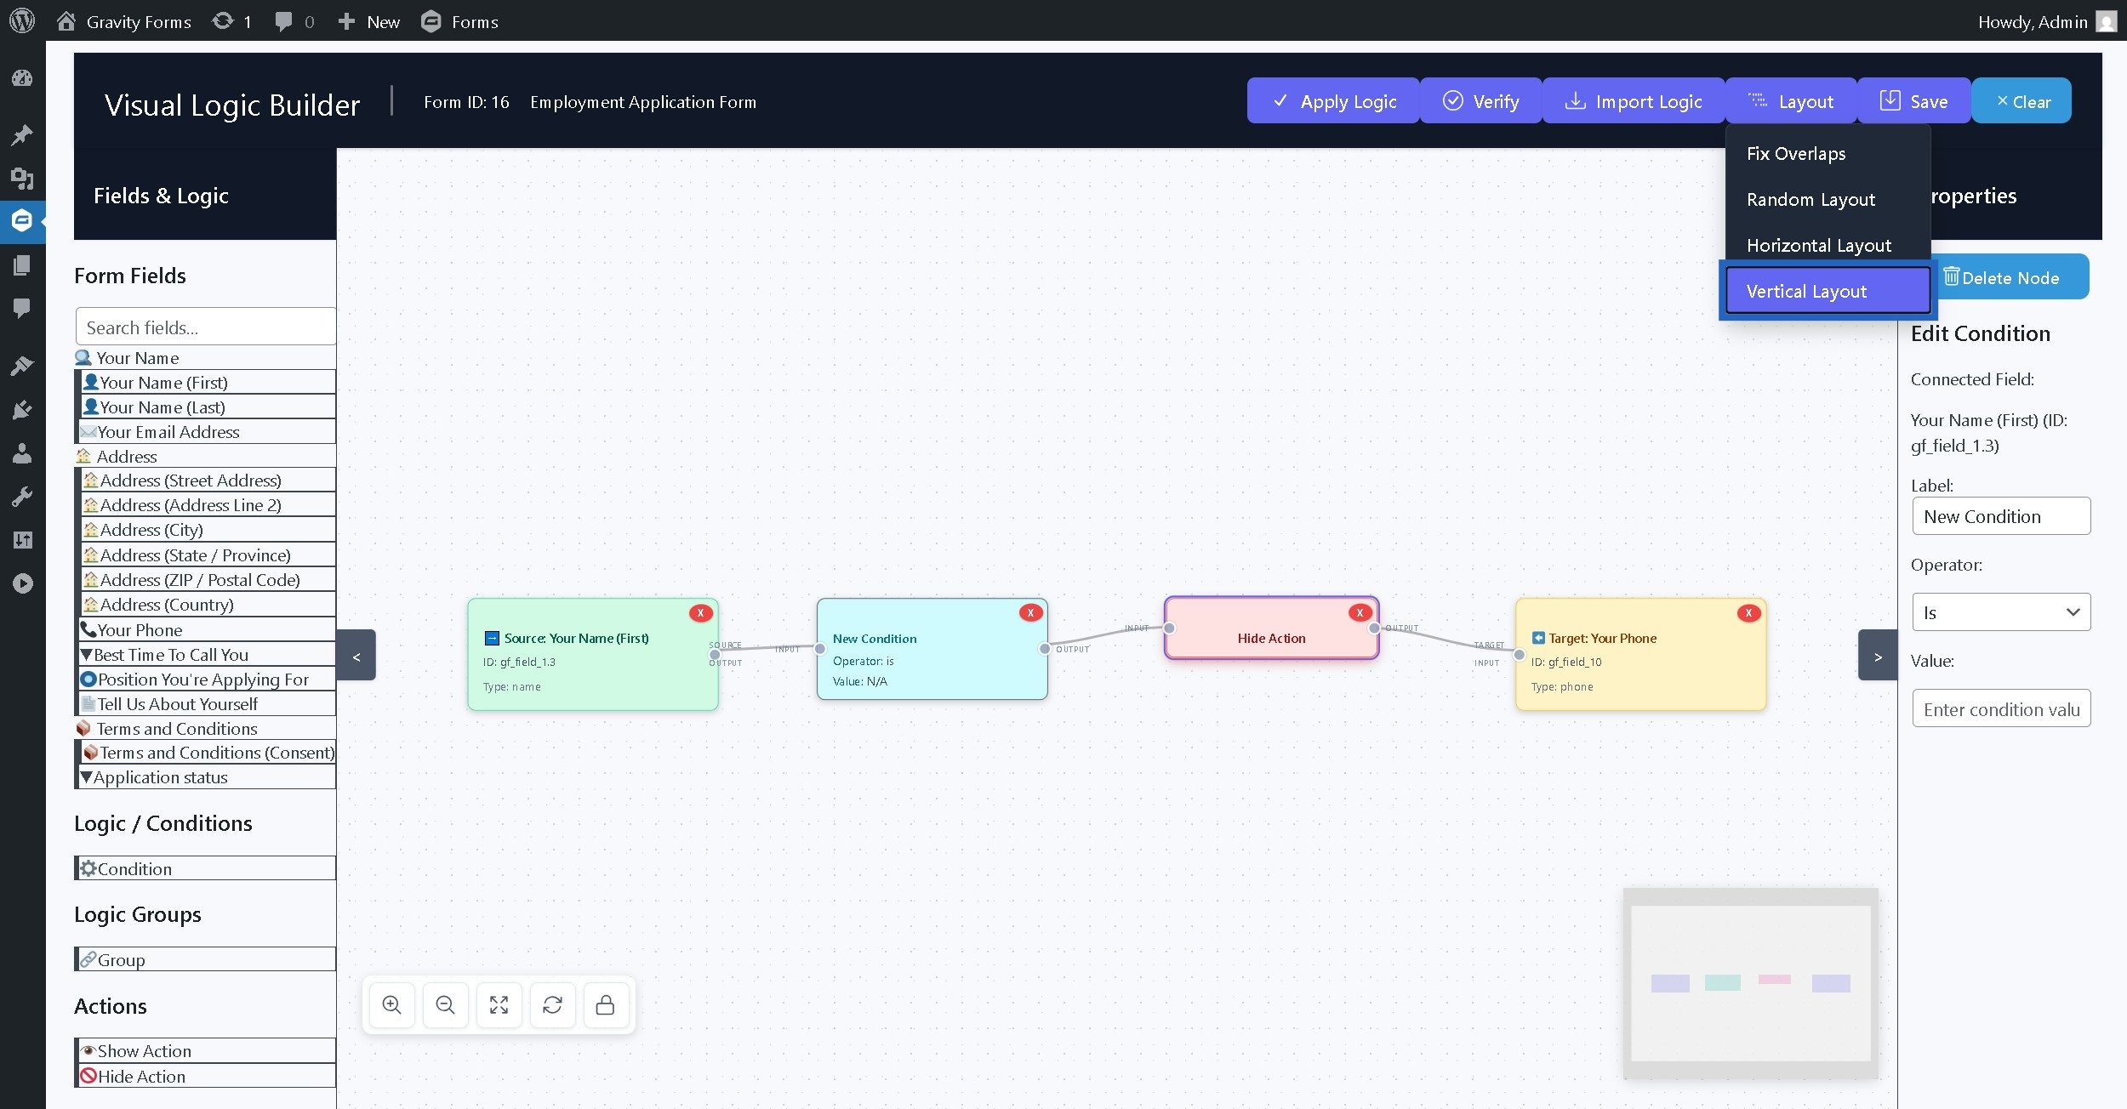Focus the Search fields input

206,327
